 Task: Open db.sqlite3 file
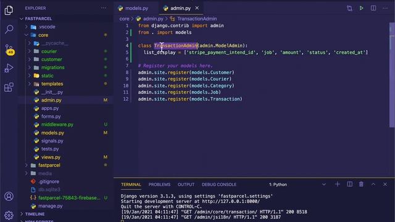[49, 189]
